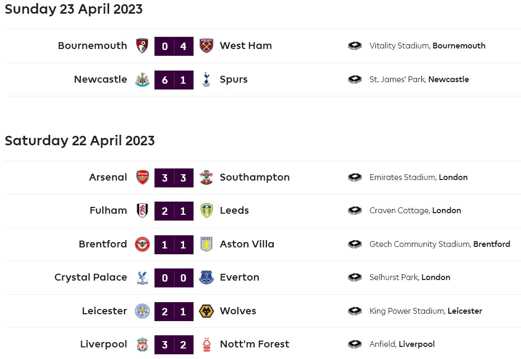The image size is (521, 359).
Task: Open the Bournemouth 0-4 West Ham score
Action: [174, 46]
